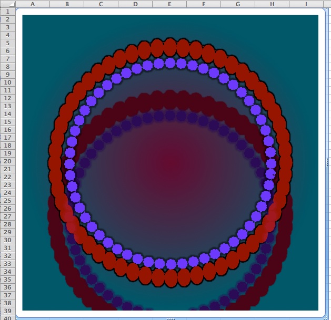This screenshot has height=320, width=331.
Task: Select row 8 header
Action: [7, 67]
